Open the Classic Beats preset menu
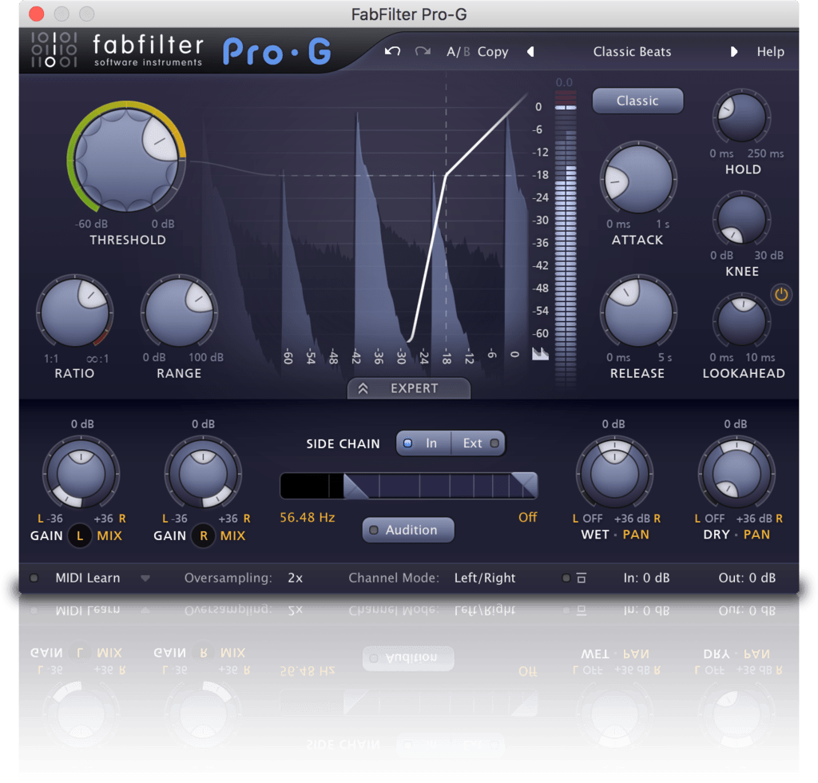The width and height of the screenshot is (818, 783). click(632, 51)
